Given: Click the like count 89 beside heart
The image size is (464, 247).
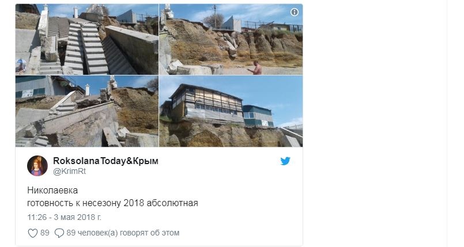Looking at the screenshot, I should point(45,233).
